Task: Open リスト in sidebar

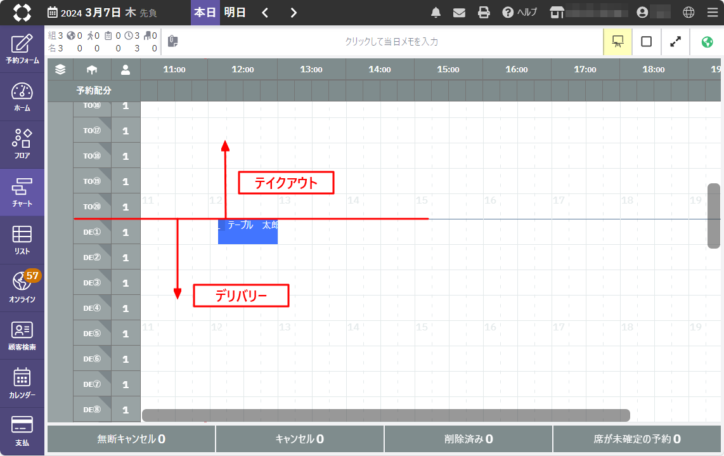Action: [x=22, y=240]
